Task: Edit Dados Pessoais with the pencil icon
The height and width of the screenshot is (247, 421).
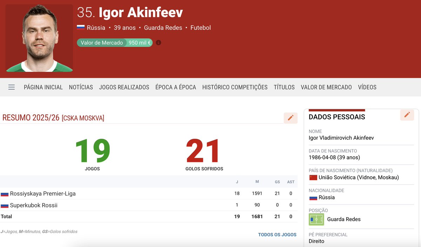Action: point(407,115)
